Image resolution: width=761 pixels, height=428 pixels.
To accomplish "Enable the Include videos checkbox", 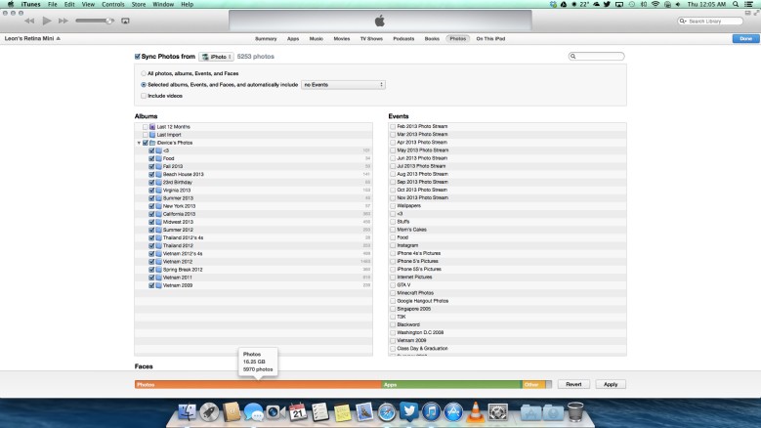I will pos(144,96).
